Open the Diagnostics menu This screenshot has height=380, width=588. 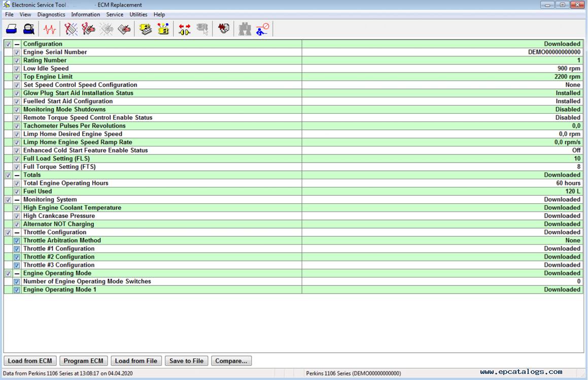pos(51,15)
